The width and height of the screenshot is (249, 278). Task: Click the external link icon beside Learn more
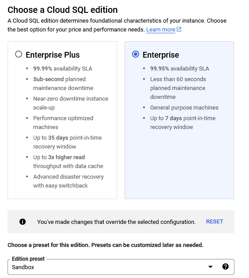[x=179, y=29]
